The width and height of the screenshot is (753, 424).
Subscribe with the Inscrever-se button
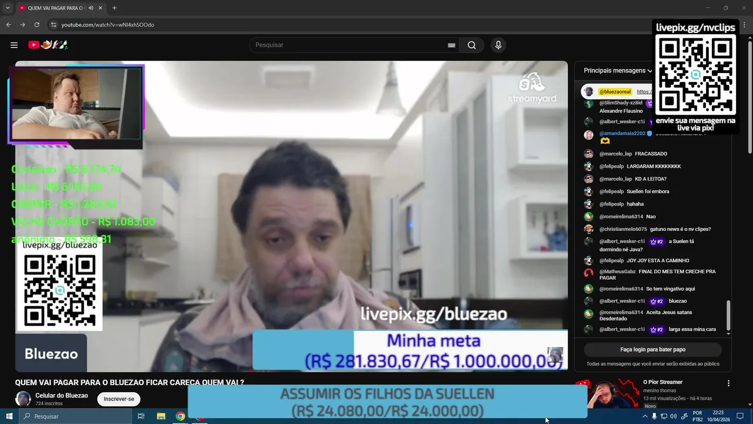coord(119,399)
